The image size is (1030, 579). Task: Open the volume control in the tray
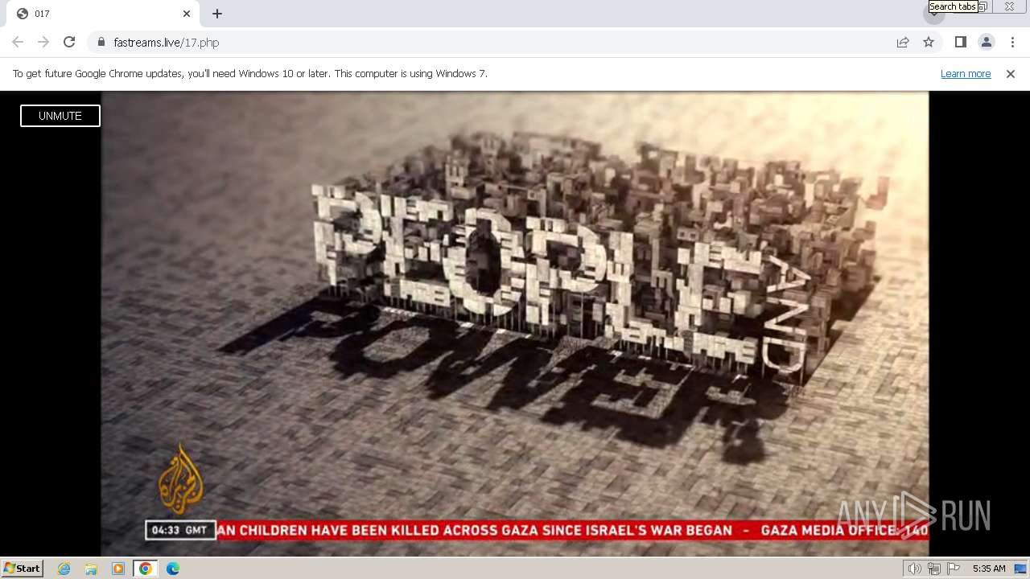click(x=914, y=569)
